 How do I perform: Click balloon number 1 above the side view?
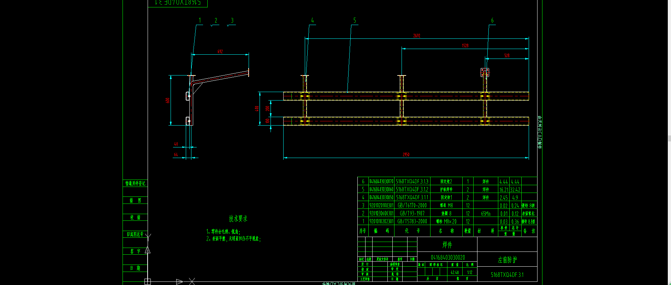point(200,20)
